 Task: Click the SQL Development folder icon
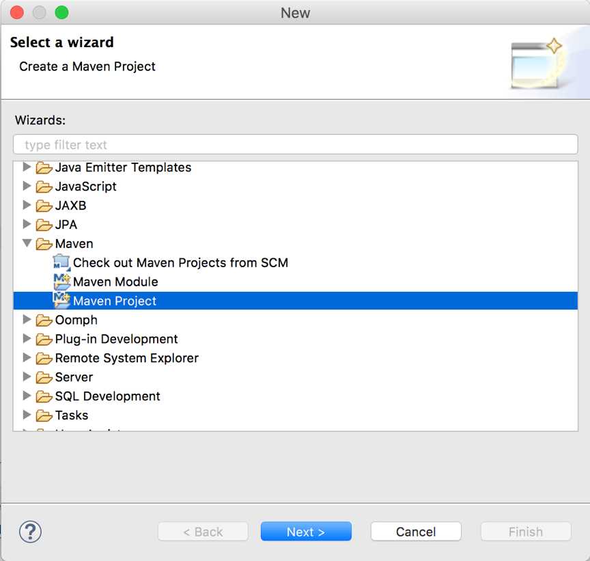[x=44, y=396]
